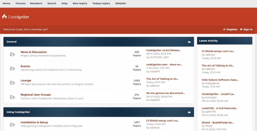View ALTITUDE_DEV user profile

click(159, 57)
